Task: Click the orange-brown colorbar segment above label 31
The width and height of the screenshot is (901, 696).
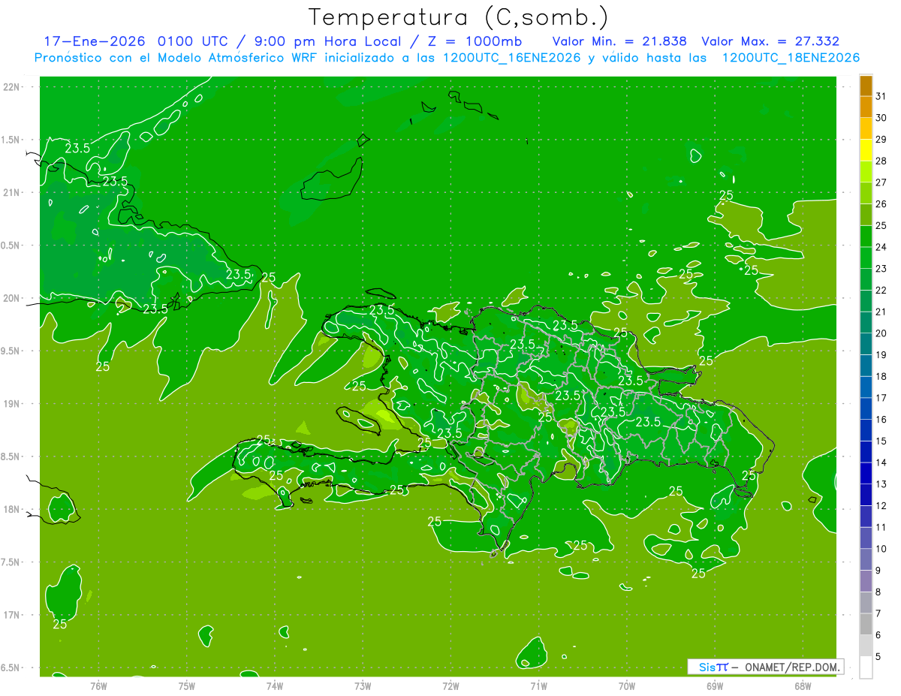Action: pyautogui.click(x=866, y=86)
